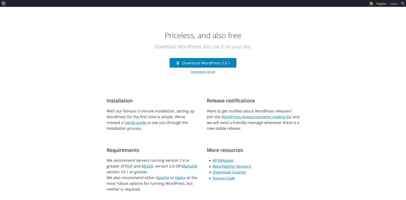This screenshot has height=200, width=406.
Task: Open the handy guide link
Action: (x=135, y=123)
